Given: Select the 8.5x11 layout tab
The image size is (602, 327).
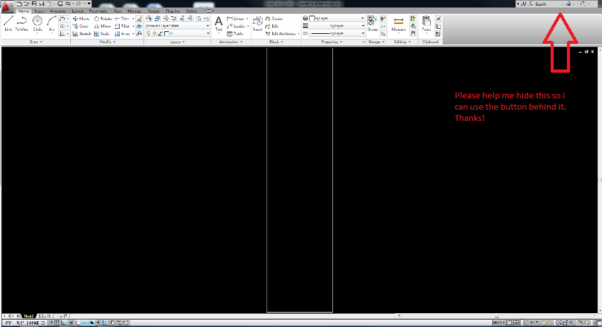Looking at the screenshot, I should [x=45, y=316].
